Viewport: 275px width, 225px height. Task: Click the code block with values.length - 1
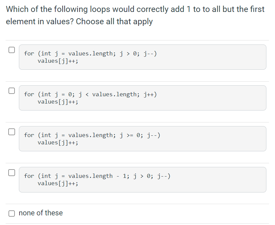142,180
